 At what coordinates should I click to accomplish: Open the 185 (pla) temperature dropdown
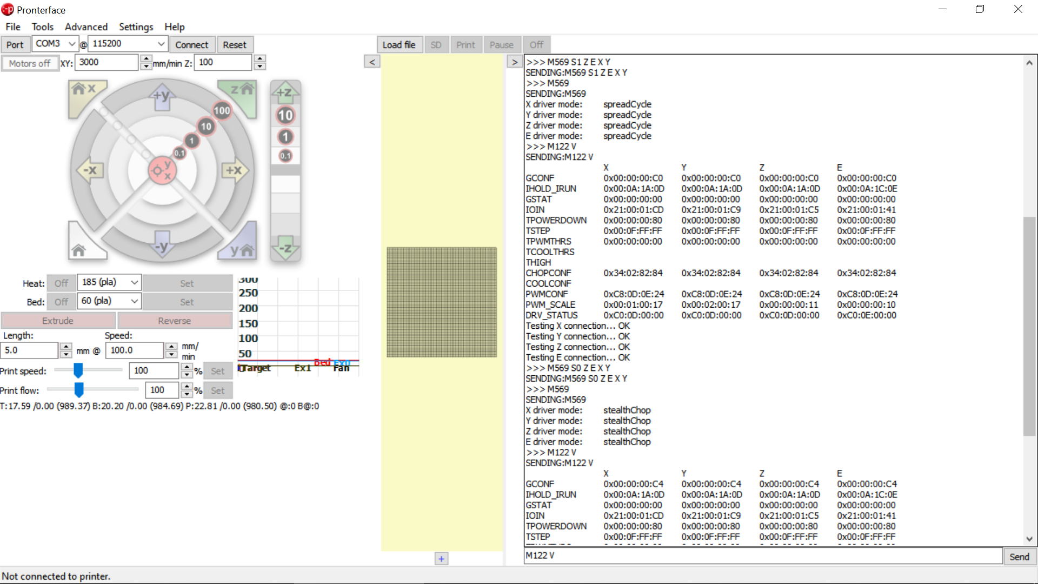(x=134, y=282)
